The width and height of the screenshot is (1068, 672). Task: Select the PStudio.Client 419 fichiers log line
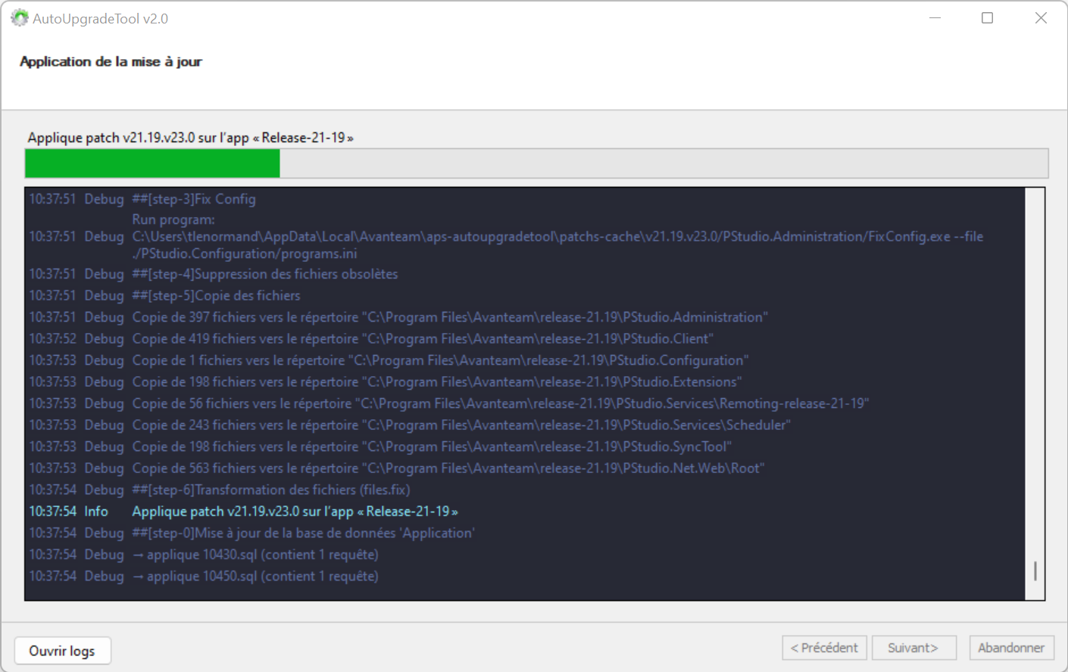pos(423,339)
